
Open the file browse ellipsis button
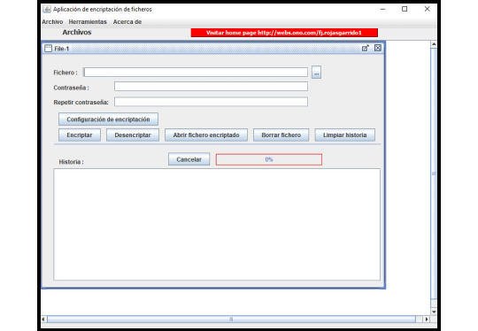coord(316,73)
